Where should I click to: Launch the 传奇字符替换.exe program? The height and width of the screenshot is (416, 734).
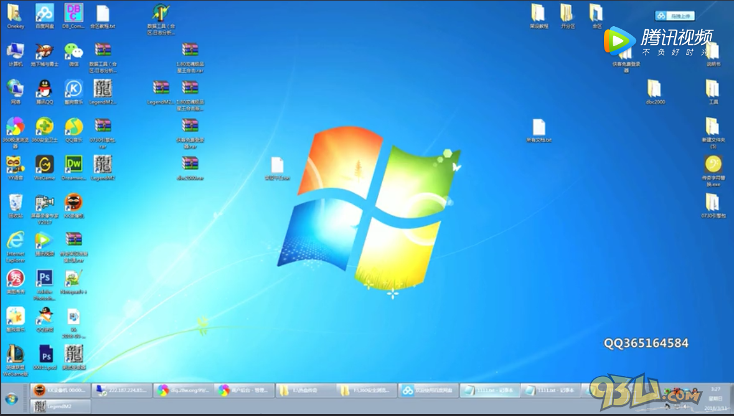(x=713, y=171)
